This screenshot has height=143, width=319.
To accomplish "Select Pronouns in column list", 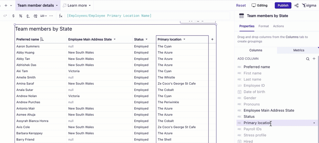I will [x=252, y=104].
